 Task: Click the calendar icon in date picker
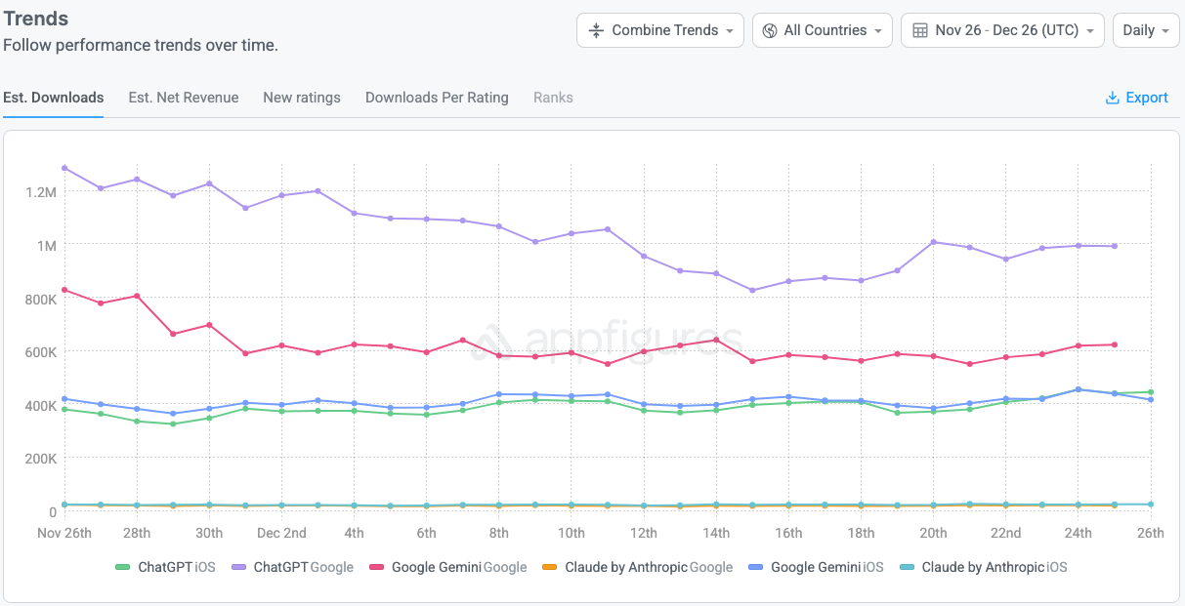(x=919, y=30)
